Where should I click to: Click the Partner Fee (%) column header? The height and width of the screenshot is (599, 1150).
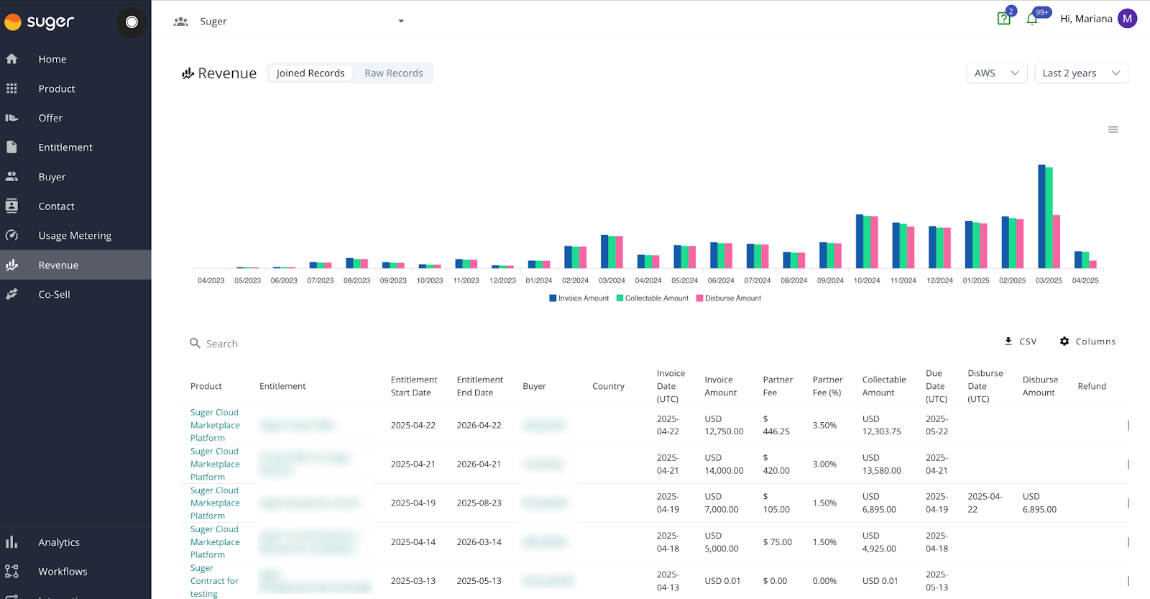tap(827, 386)
